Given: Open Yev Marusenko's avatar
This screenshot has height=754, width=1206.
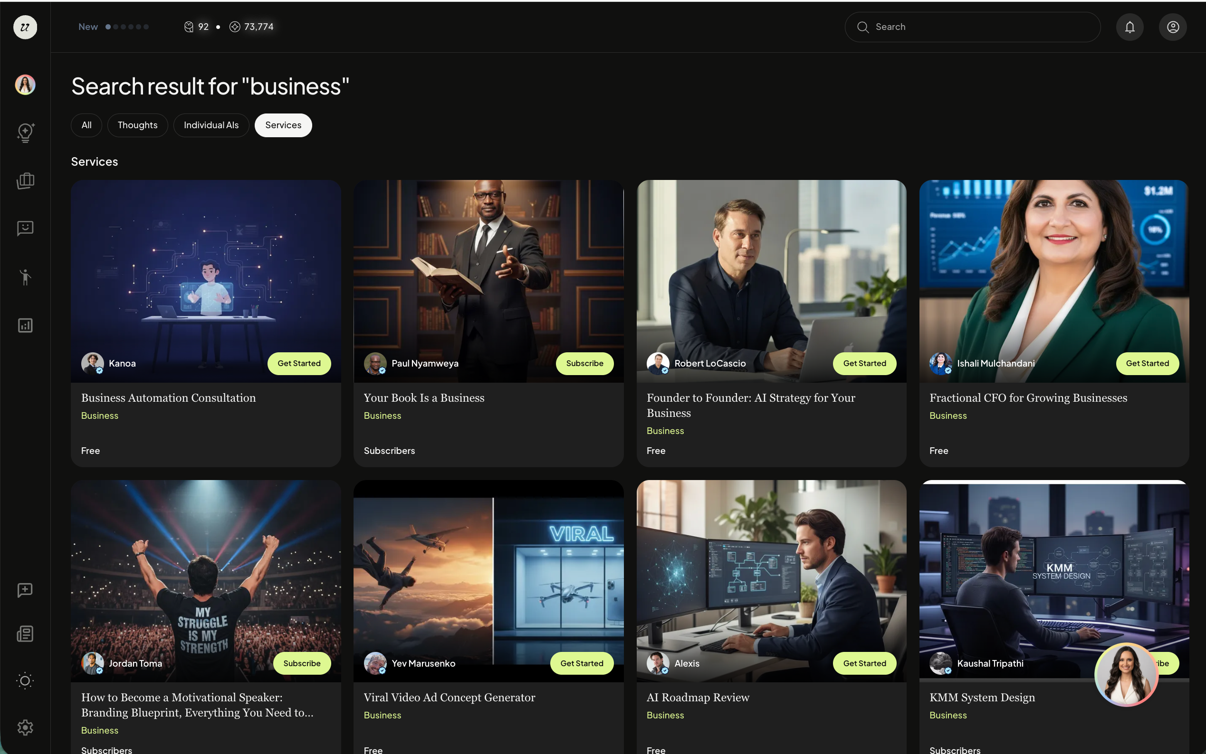Looking at the screenshot, I should click(375, 663).
